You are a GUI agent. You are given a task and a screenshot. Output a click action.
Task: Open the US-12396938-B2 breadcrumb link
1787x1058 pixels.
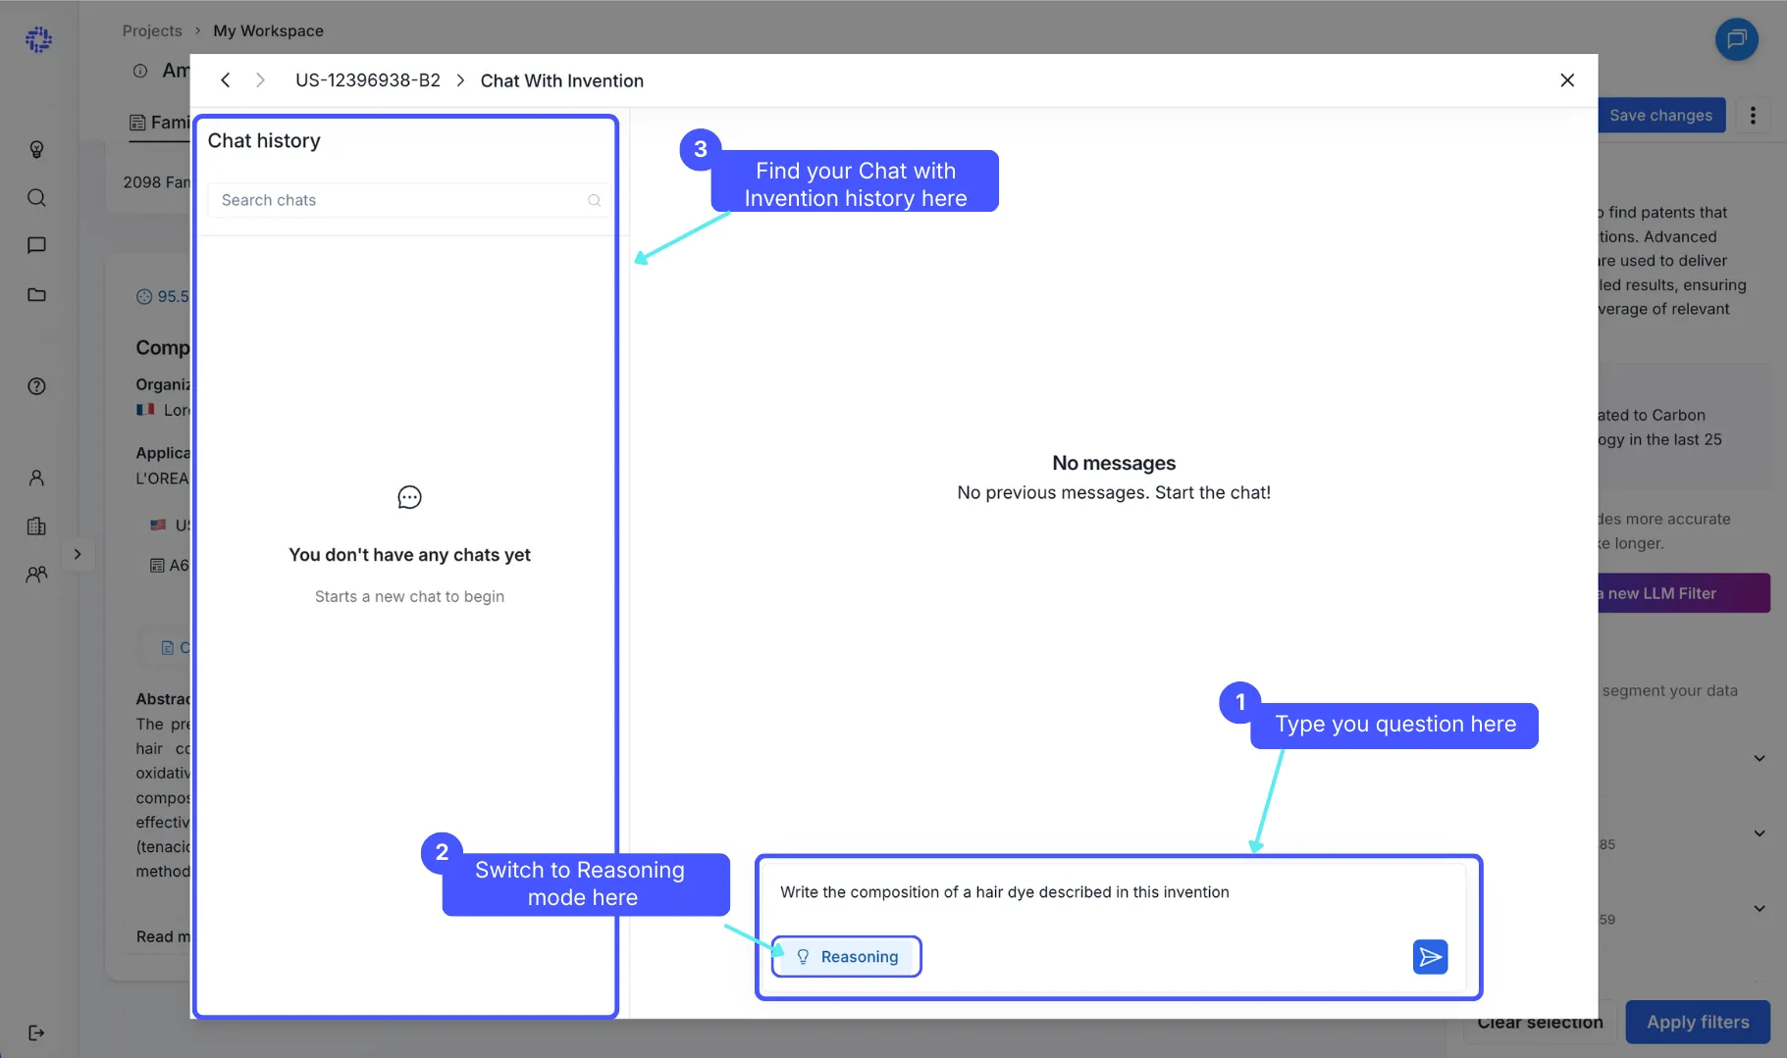pyautogui.click(x=368, y=80)
